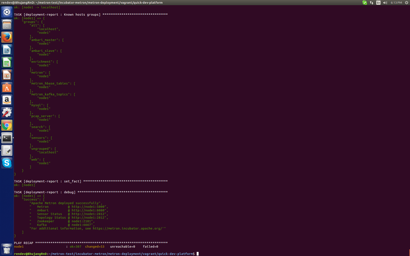Open LibreOffice Impress presentation icon
The height and width of the screenshot is (256, 410).
point(7,75)
